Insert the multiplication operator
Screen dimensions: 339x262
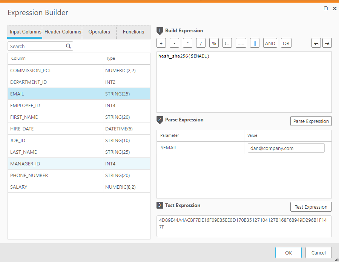pyautogui.click(x=187, y=43)
